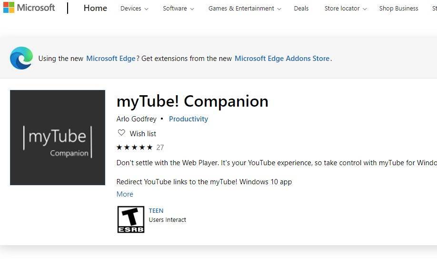
Task: Visit the Microsoft Edge Addons Store link
Action: coord(282,59)
